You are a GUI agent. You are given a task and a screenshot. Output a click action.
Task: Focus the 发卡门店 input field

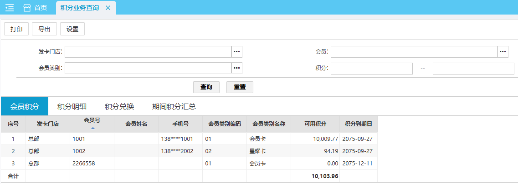click(x=149, y=52)
